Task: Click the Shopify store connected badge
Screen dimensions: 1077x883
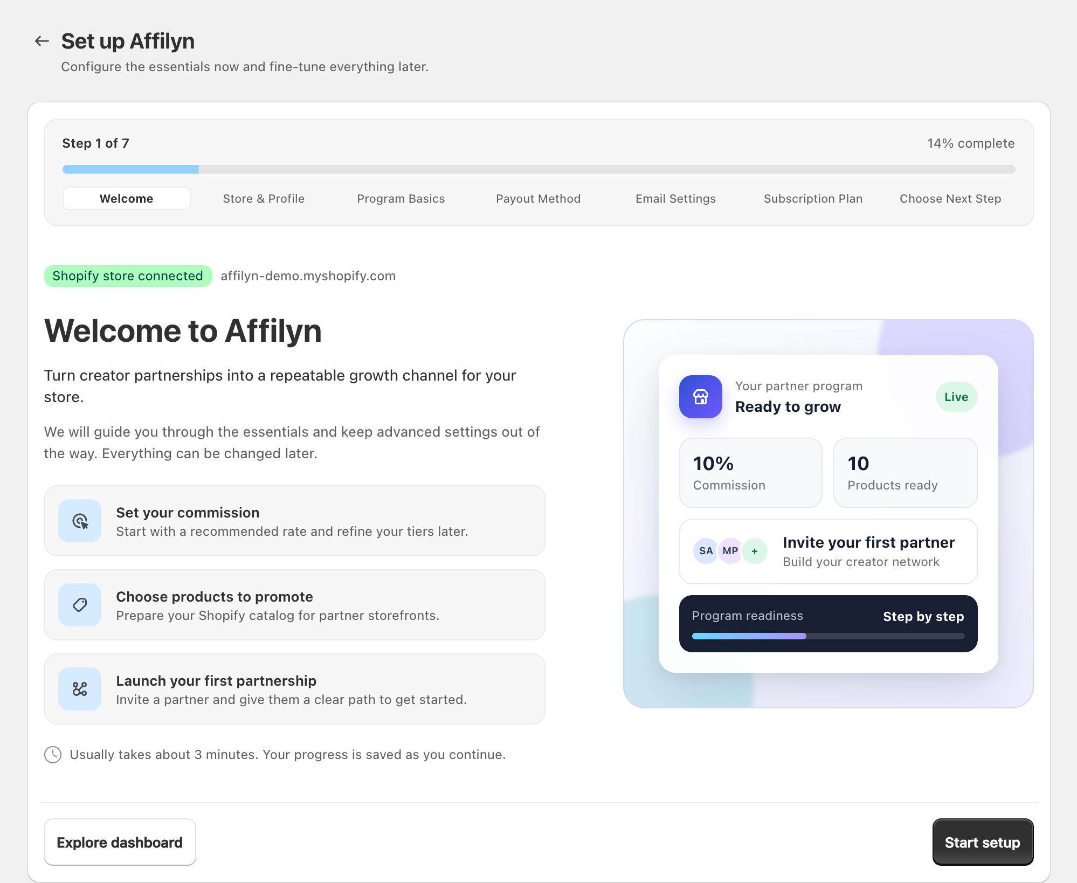Action: pyautogui.click(x=128, y=276)
